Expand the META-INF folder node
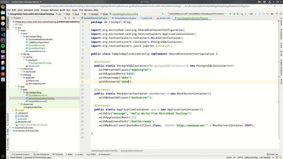 pos(21,72)
